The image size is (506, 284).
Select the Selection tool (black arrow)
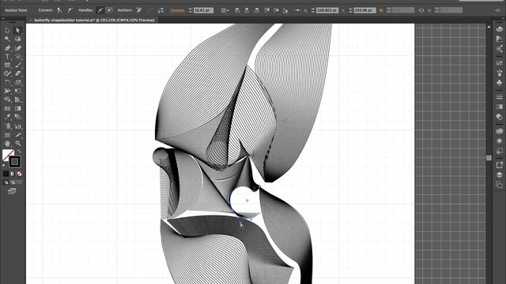tap(7, 30)
